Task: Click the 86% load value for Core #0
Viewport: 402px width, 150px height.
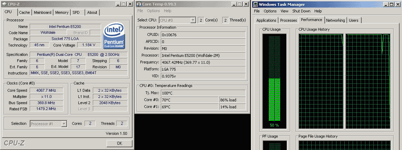Action: (232, 100)
